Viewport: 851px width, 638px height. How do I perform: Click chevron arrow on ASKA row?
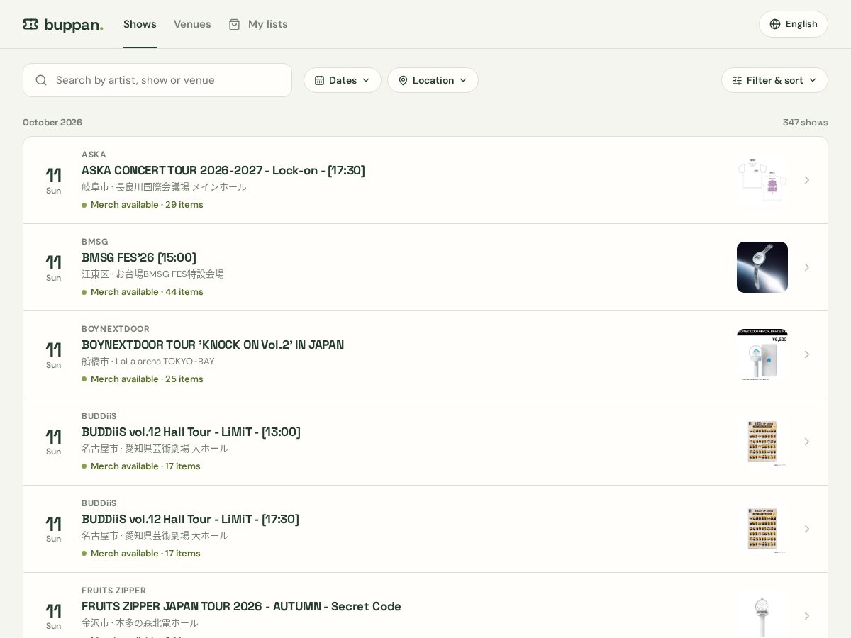point(806,180)
